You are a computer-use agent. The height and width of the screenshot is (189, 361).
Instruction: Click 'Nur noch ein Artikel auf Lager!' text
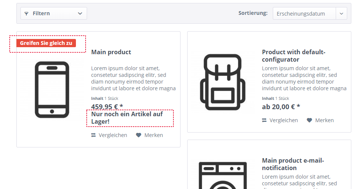(127, 118)
